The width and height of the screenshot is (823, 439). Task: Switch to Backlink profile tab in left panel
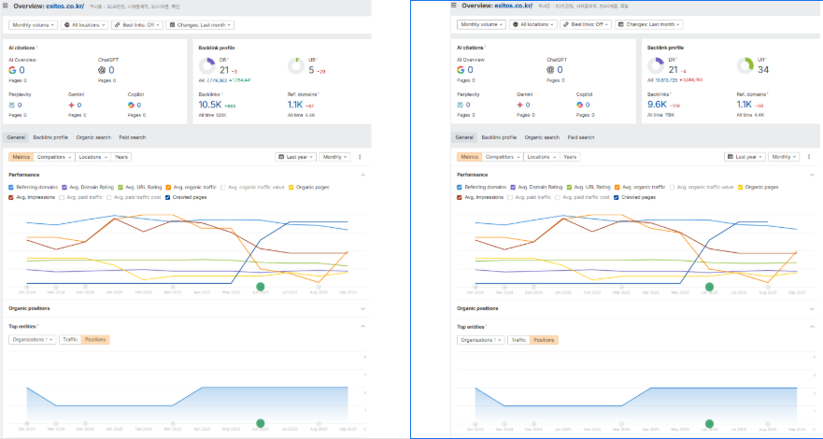pyautogui.click(x=50, y=137)
